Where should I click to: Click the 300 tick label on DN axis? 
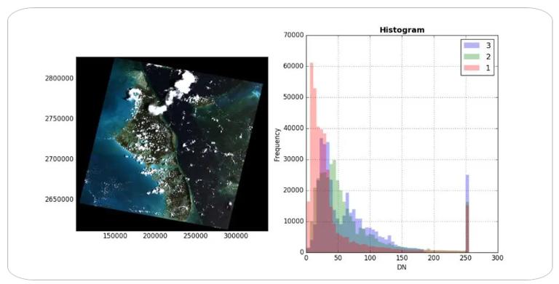(497, 258)
